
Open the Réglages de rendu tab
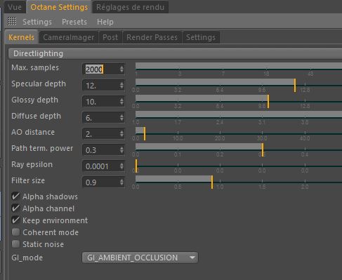(130, 7)
